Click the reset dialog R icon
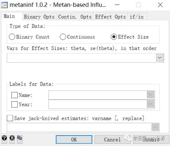 pos(12,139)
